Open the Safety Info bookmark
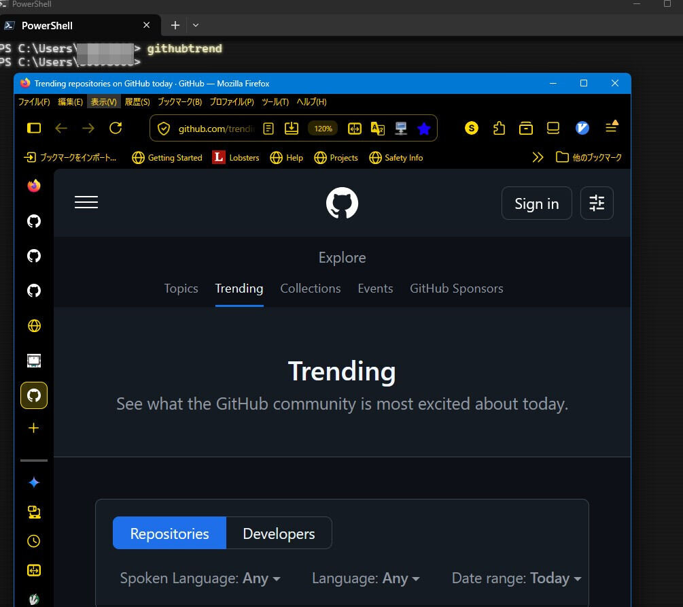This screenshot has width=683, height=607. pos(396,157)
